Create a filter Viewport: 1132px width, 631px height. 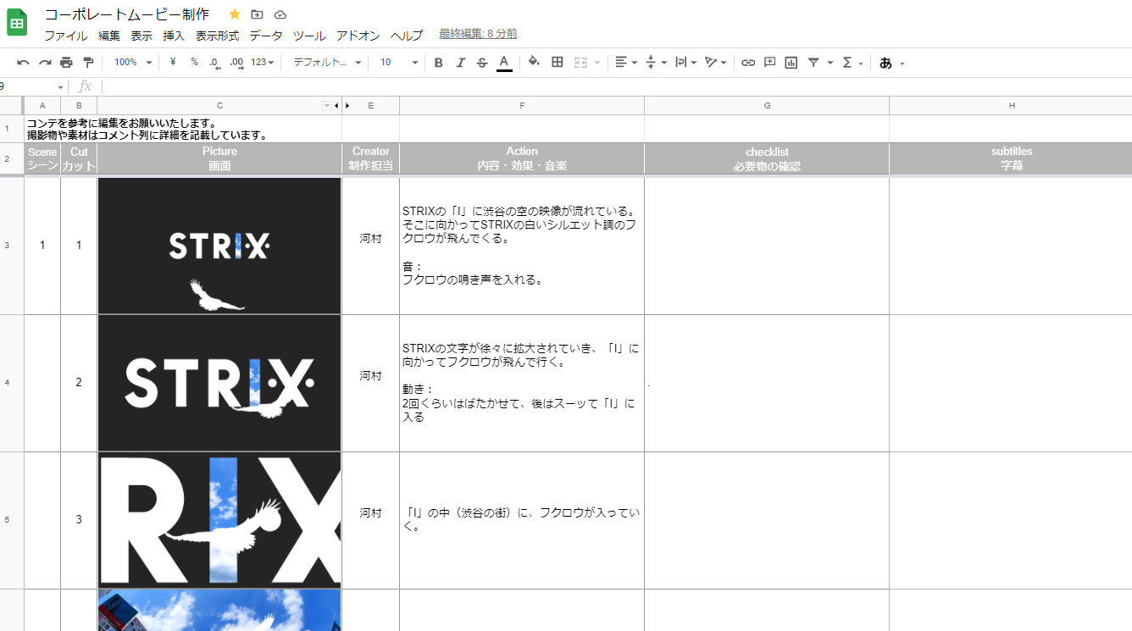tap(813, 63)
